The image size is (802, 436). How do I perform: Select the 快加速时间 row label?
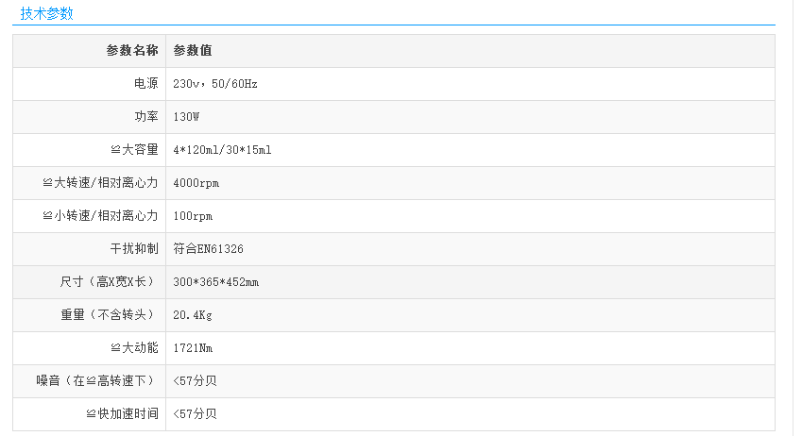pyautogui.click(x=122, y=414)
